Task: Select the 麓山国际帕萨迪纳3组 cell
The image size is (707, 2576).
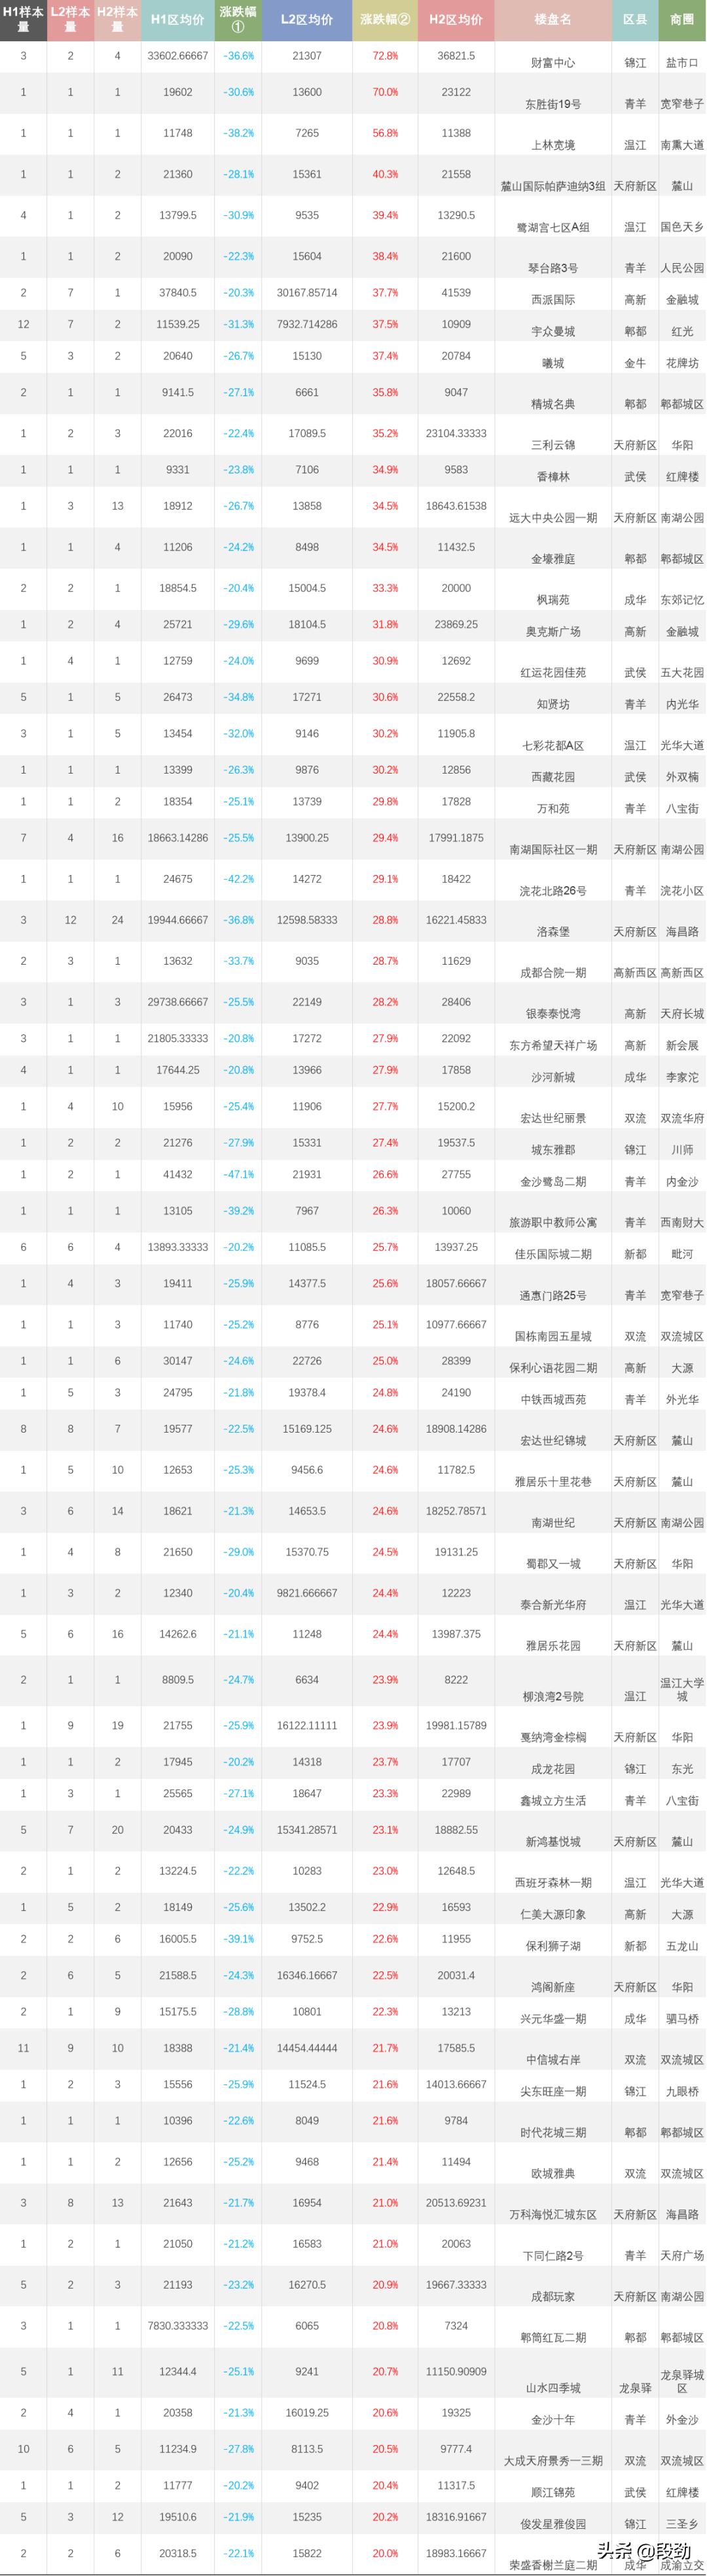Action: click(553, 186)
